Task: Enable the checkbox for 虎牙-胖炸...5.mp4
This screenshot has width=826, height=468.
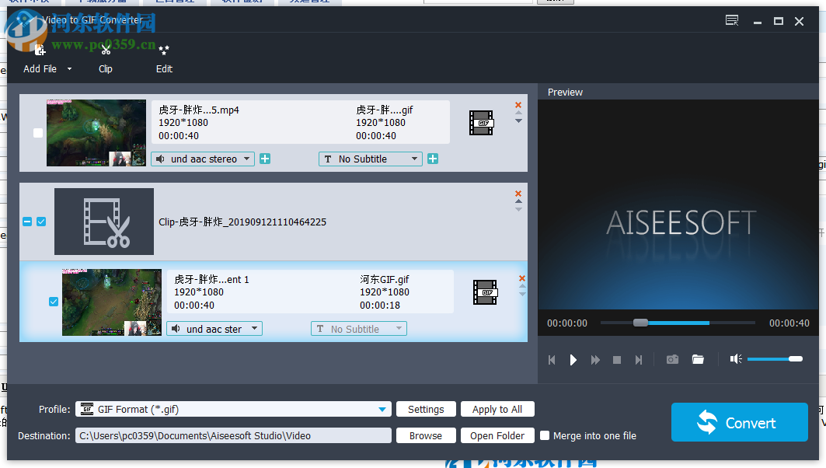Action: pyautogui.click(x=37, y=133)
